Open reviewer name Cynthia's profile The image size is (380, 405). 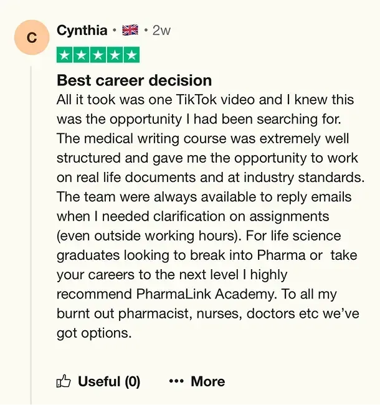coord(82,30)
